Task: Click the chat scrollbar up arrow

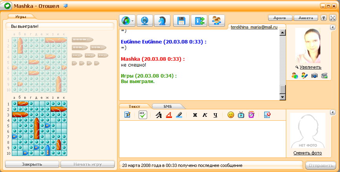Action: coord(282,33)
